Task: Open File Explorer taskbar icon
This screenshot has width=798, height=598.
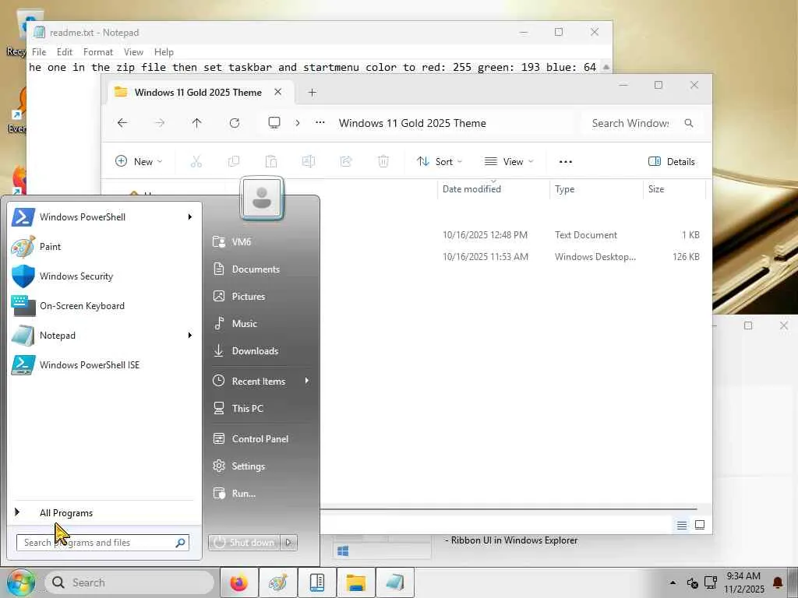Action: (x=355, y=582)
